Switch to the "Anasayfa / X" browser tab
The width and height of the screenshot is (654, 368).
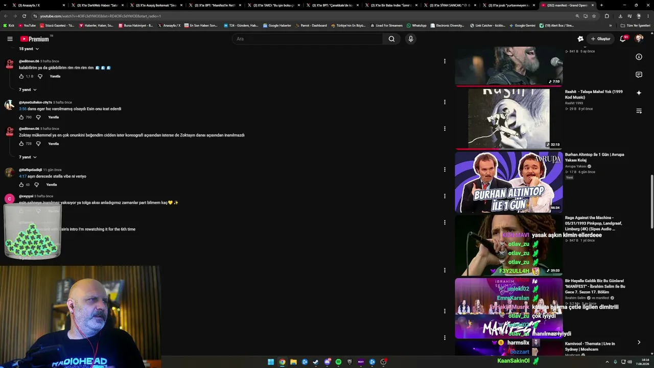pyautogui.click(x=38, y=5)
